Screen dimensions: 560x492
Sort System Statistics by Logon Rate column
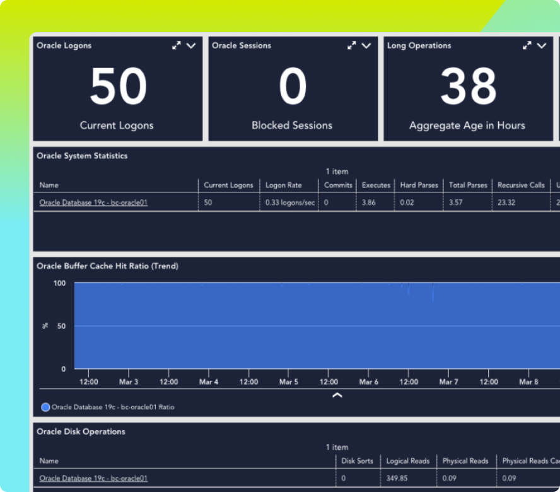pos(283,185)
